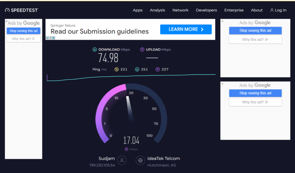Click the yellow idle ping icon beside 221
The width and height of the screenshot is (295, 173).
tap(117, 69)
